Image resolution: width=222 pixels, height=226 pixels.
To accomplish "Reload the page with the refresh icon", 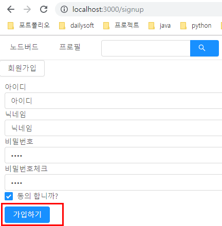I will click(44, 9).
